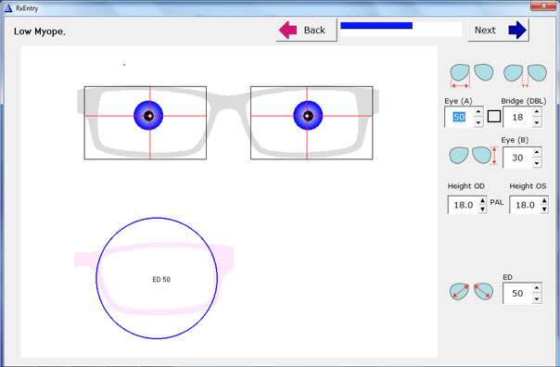Select the Height OD value field

(x=464, y=205)
